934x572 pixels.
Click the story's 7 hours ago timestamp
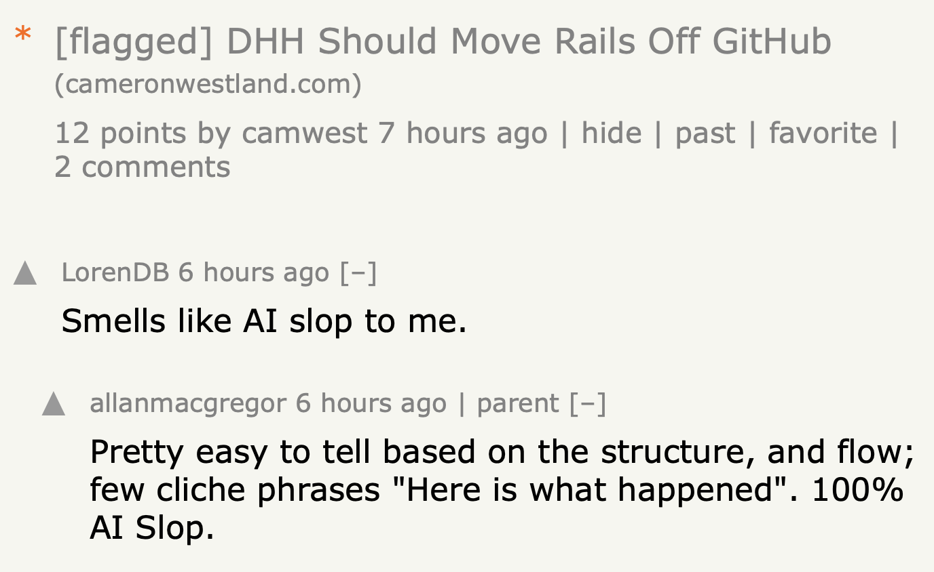(x=462, y=132)
